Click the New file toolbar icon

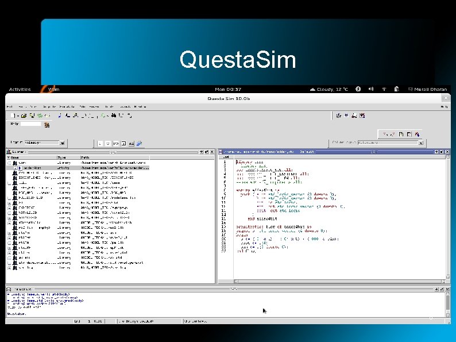[x=13, y=116]
